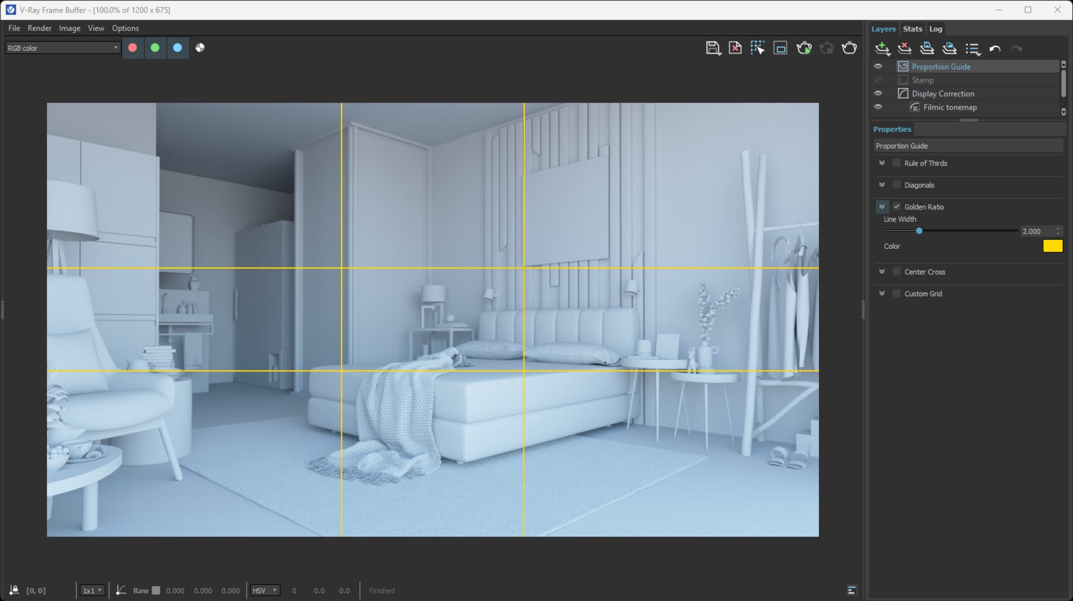Redo the layer action
Screen dimensions: 1073x601
[x=1017, y=49]
